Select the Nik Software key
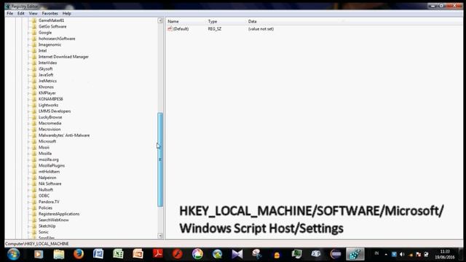This screenshot has height=262, width=466. pos(50,183)
